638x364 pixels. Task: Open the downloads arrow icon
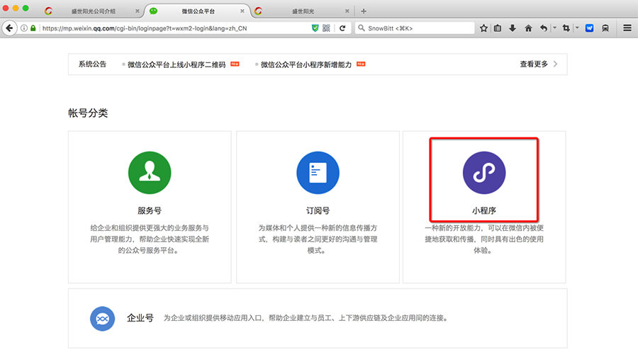point(513,28)
